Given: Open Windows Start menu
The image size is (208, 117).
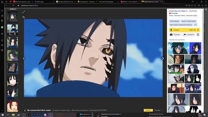Looking at the screenshot, I should [x=3, y=115].
